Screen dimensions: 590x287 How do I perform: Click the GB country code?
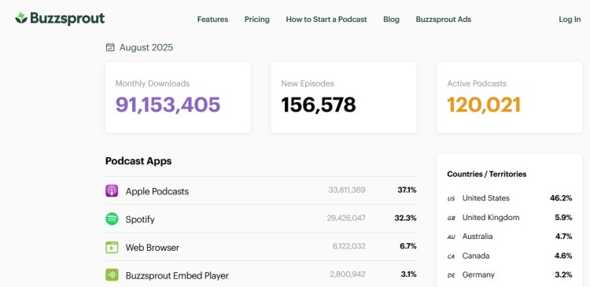[x=452, y=218]
